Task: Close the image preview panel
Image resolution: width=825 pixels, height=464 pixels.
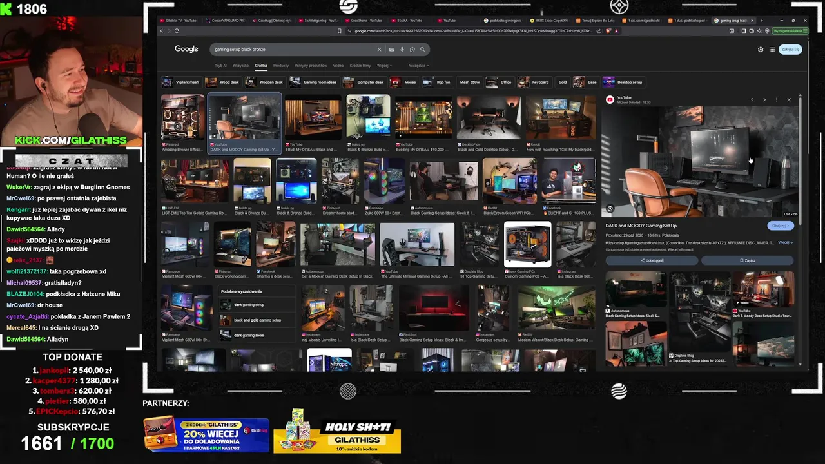Action: (789, 99)
